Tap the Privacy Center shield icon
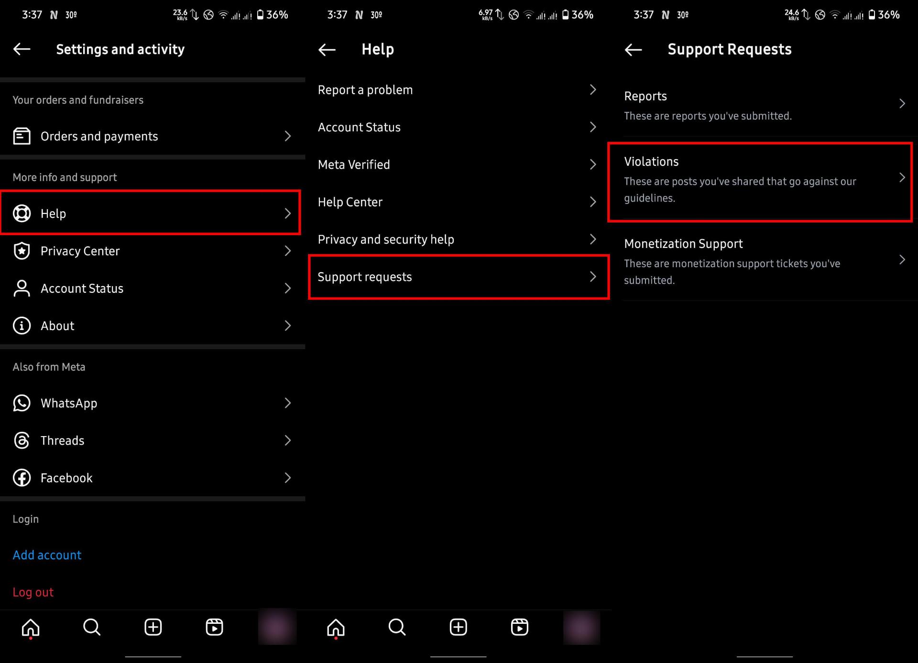Viewport: 918px width, 663px height. click(x=22, y=251)
